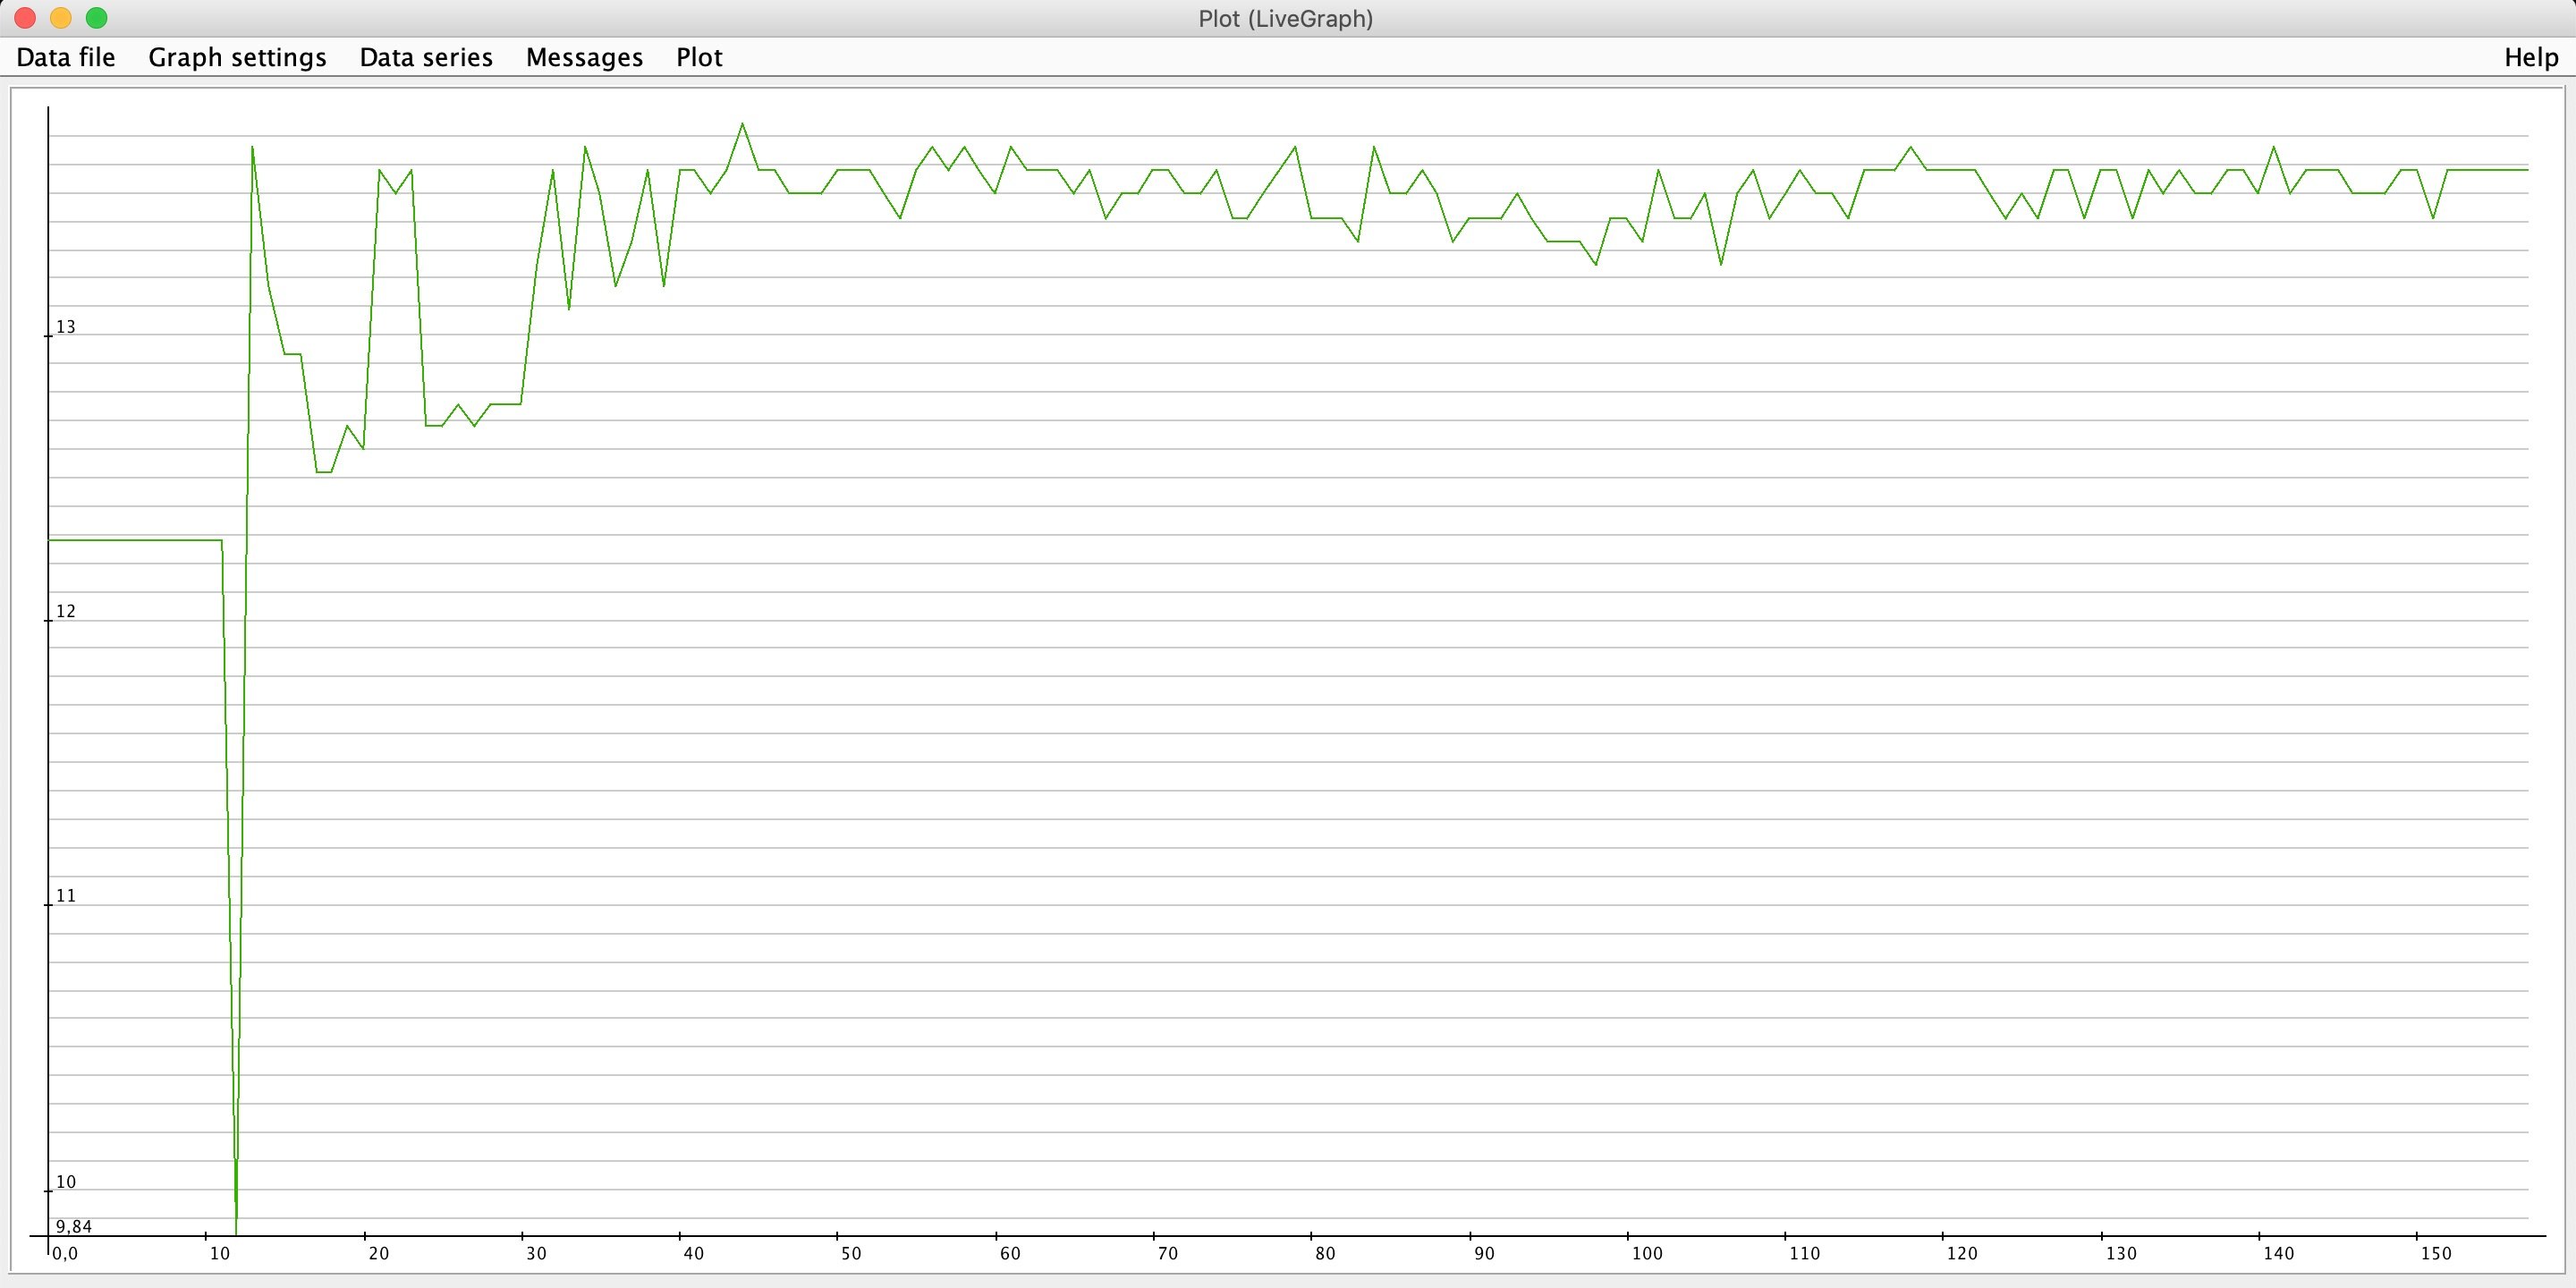Screen dimensions: 2576x1288
Task: Click the y-axis label 13
Action: pyautogui.click(x=66, y=327)
